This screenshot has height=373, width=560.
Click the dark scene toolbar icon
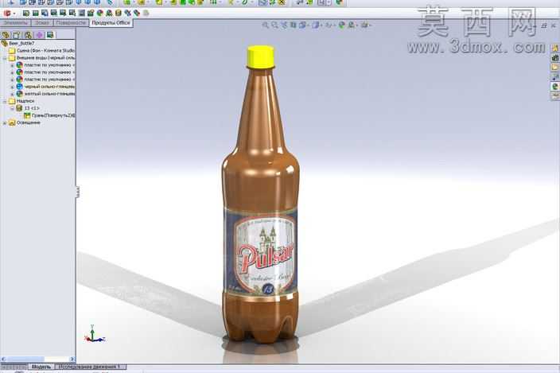coord(81,14)
